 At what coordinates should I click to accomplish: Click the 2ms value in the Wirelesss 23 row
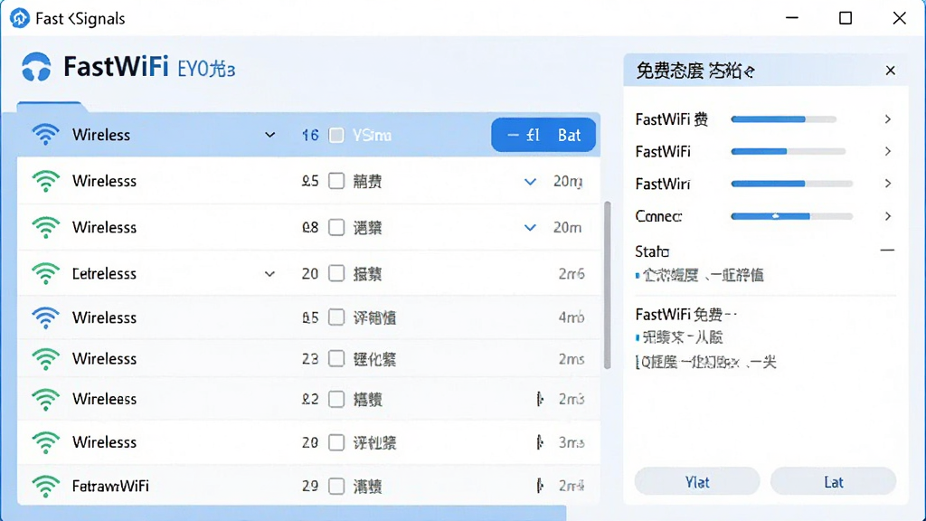(x=572, y=358)
